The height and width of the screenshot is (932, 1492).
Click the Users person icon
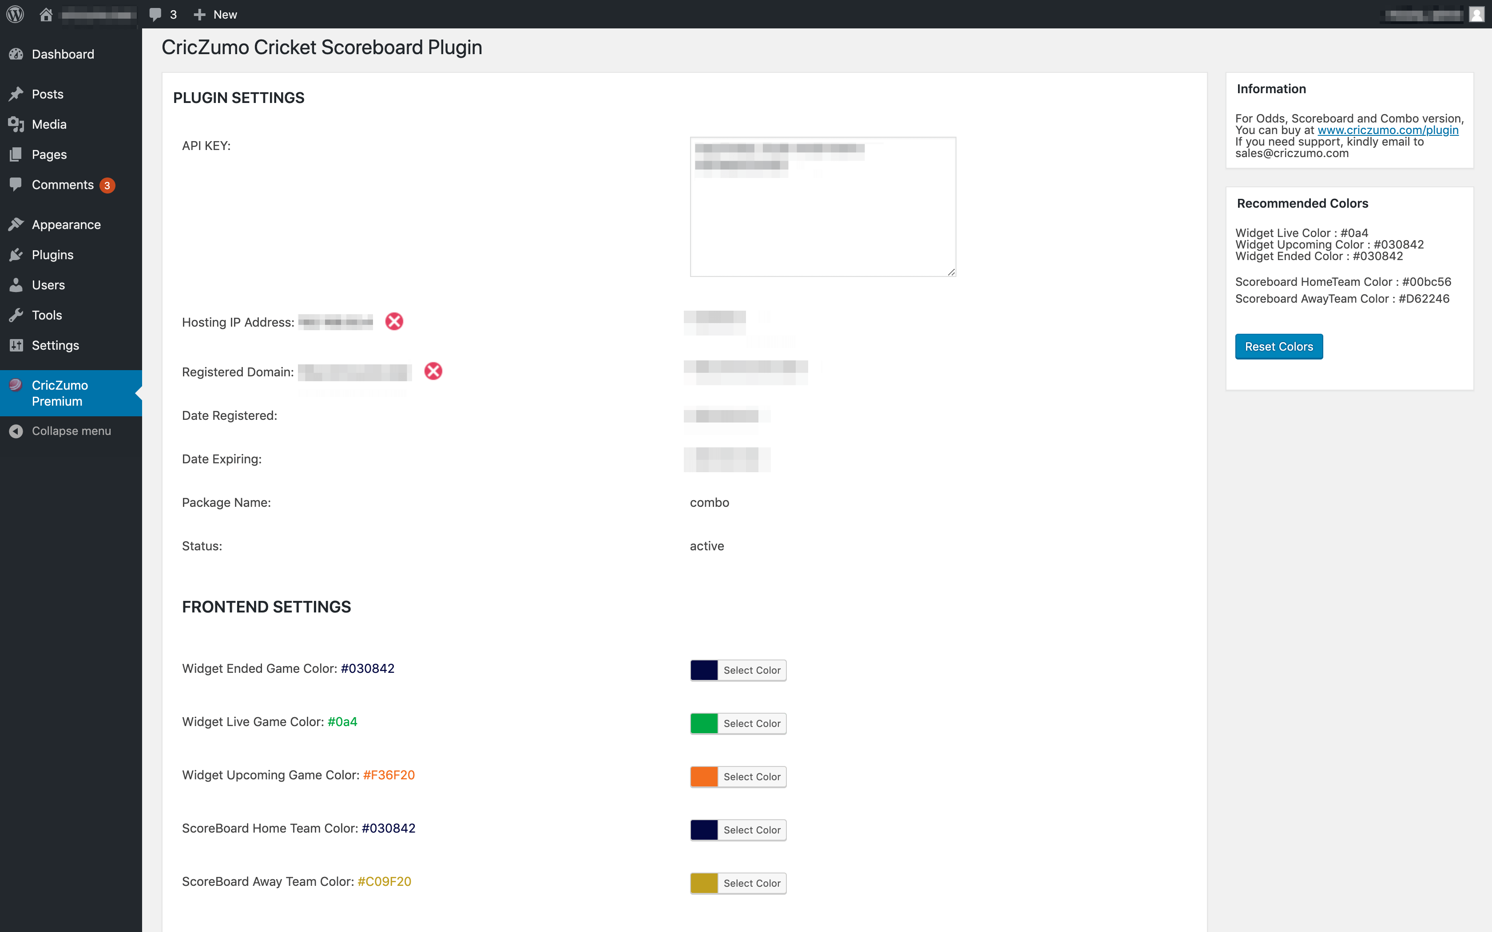click(16, 285)
